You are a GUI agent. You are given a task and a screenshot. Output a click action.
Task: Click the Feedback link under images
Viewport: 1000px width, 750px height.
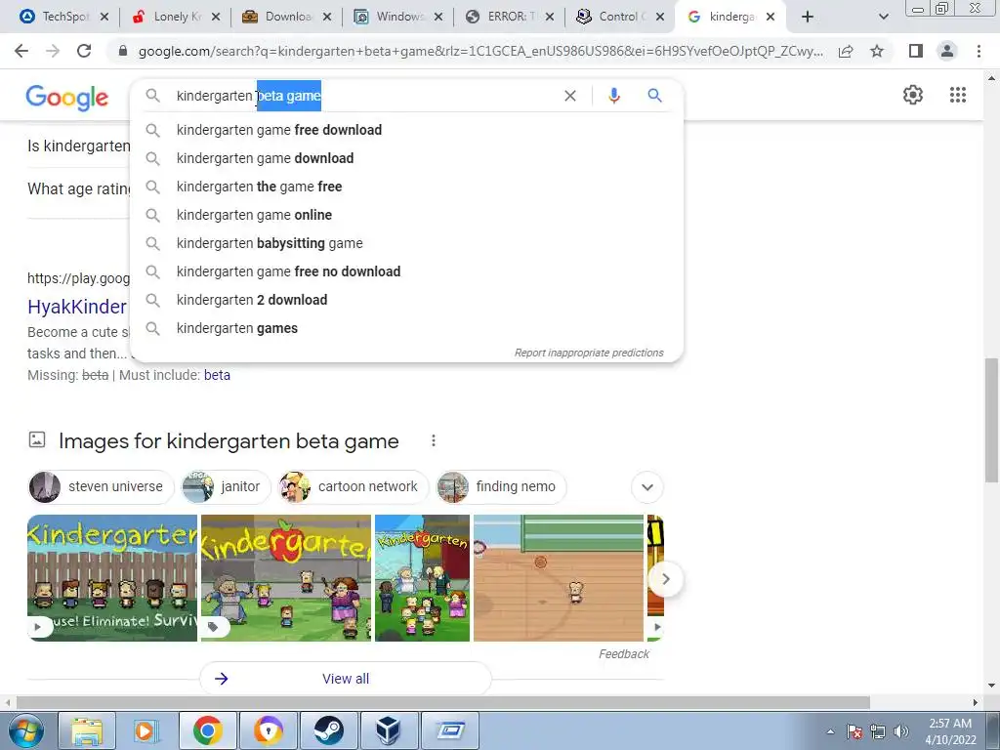point(624,653)
